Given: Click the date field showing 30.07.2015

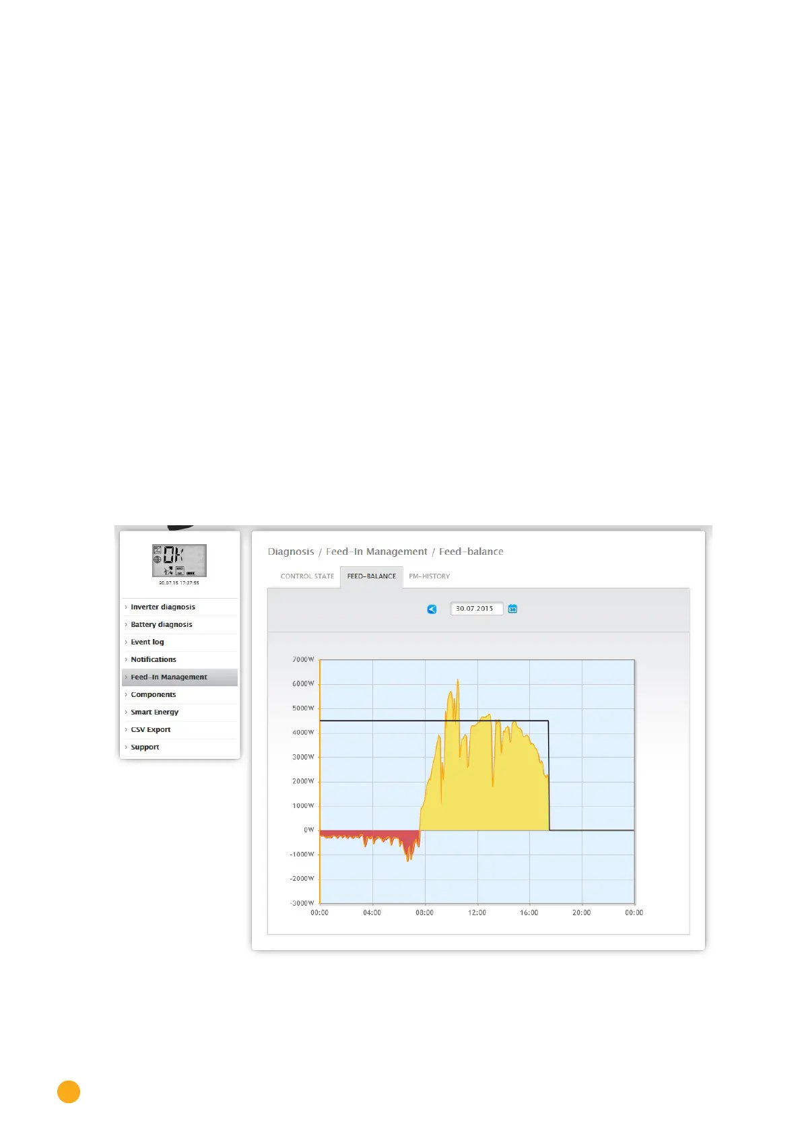Looking at the screenshot, I should coord(476,609).
